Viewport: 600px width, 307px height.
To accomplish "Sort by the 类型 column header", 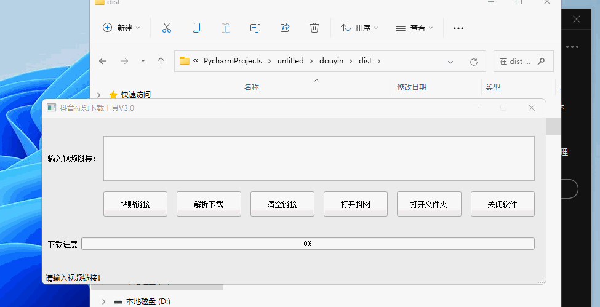I will (x=492, y=87).
